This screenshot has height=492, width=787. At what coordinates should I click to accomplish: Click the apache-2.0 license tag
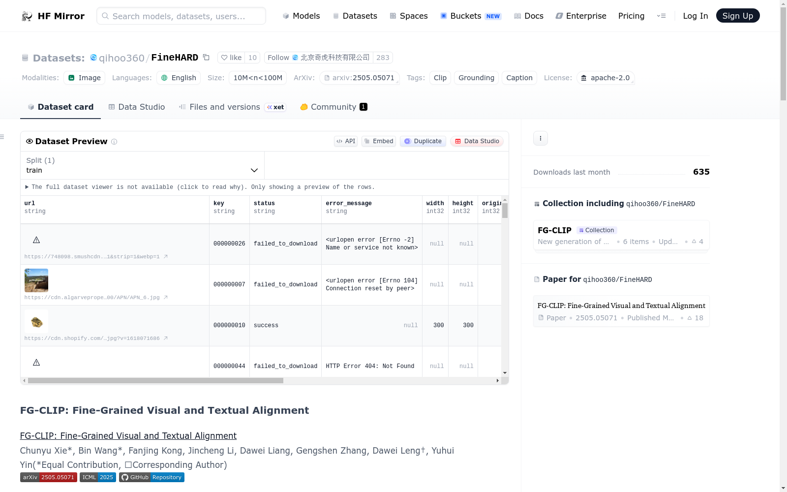605,78
